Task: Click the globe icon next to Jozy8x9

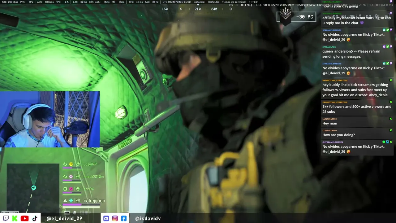Action: [x=78, y=164]
